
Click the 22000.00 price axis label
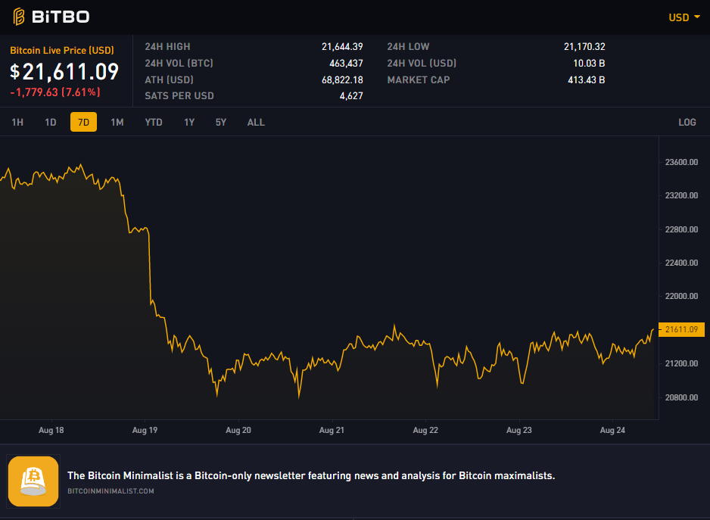coord(681,296)
